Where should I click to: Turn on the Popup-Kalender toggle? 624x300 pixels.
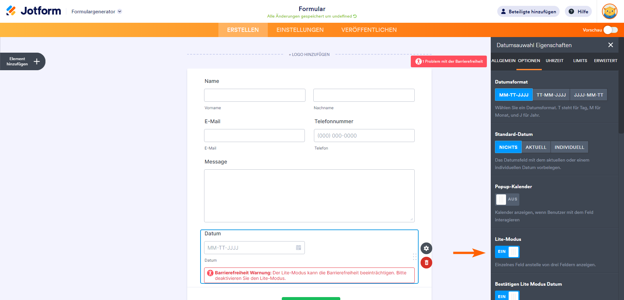pos(507,200)
